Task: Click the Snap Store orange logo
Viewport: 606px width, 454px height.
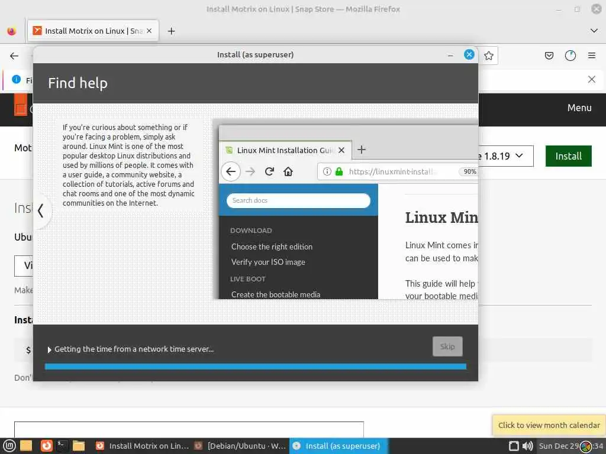Action: click(x=21, y=105)
